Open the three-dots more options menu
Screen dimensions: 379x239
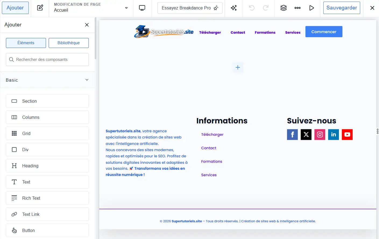pos(297,8)
